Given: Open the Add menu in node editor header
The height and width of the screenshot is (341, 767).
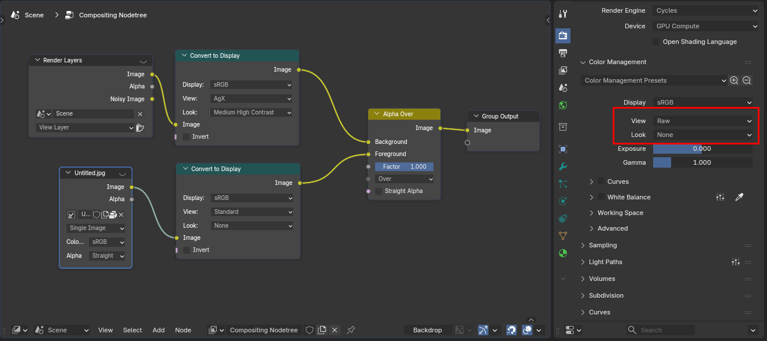Looking at the screenshot, I should point(158,330).
